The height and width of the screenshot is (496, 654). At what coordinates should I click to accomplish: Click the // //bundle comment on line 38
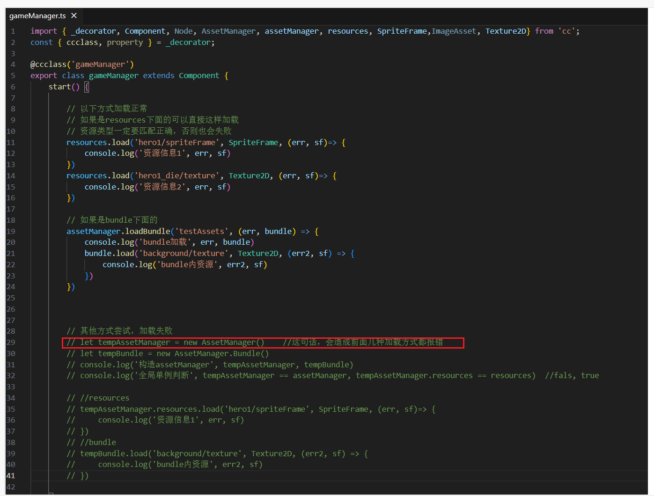pyautogui.click(x=91, y=442)
